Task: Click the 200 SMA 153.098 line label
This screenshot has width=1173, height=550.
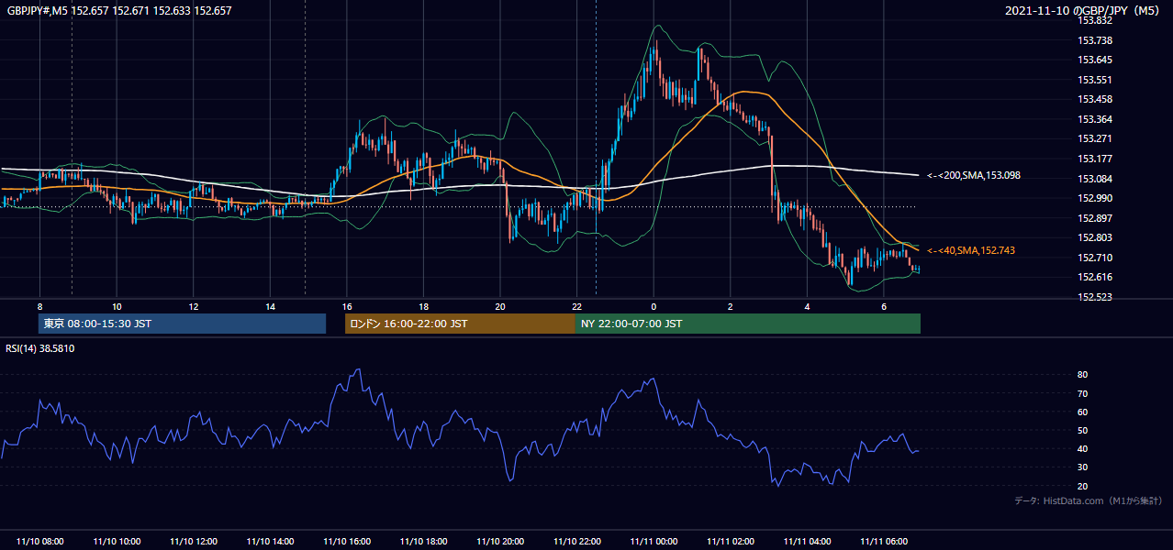Action: (x=974, y=175)
